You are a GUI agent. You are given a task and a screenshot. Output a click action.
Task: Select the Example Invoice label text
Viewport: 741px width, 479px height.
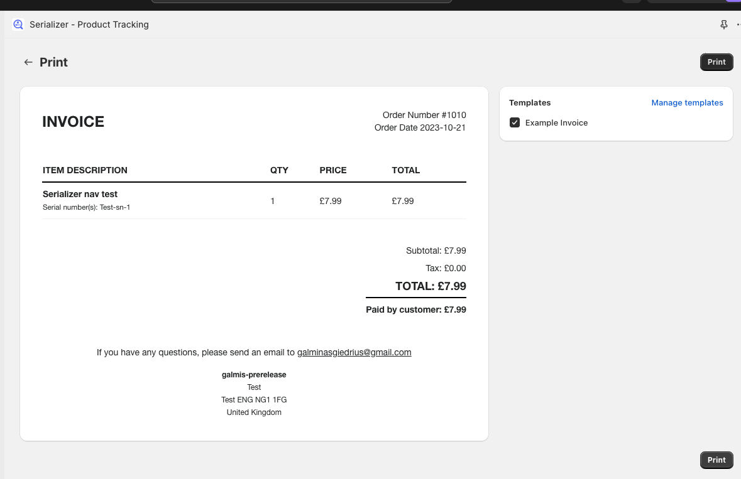(x=556, y=122)
